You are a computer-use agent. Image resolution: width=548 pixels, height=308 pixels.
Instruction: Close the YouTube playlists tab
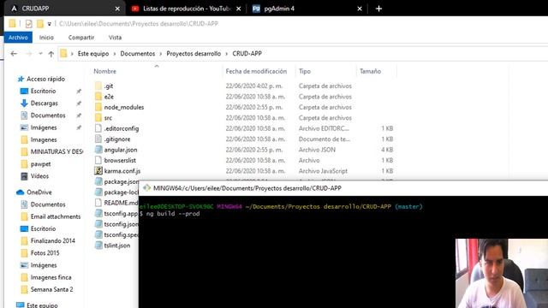[238, 9]
